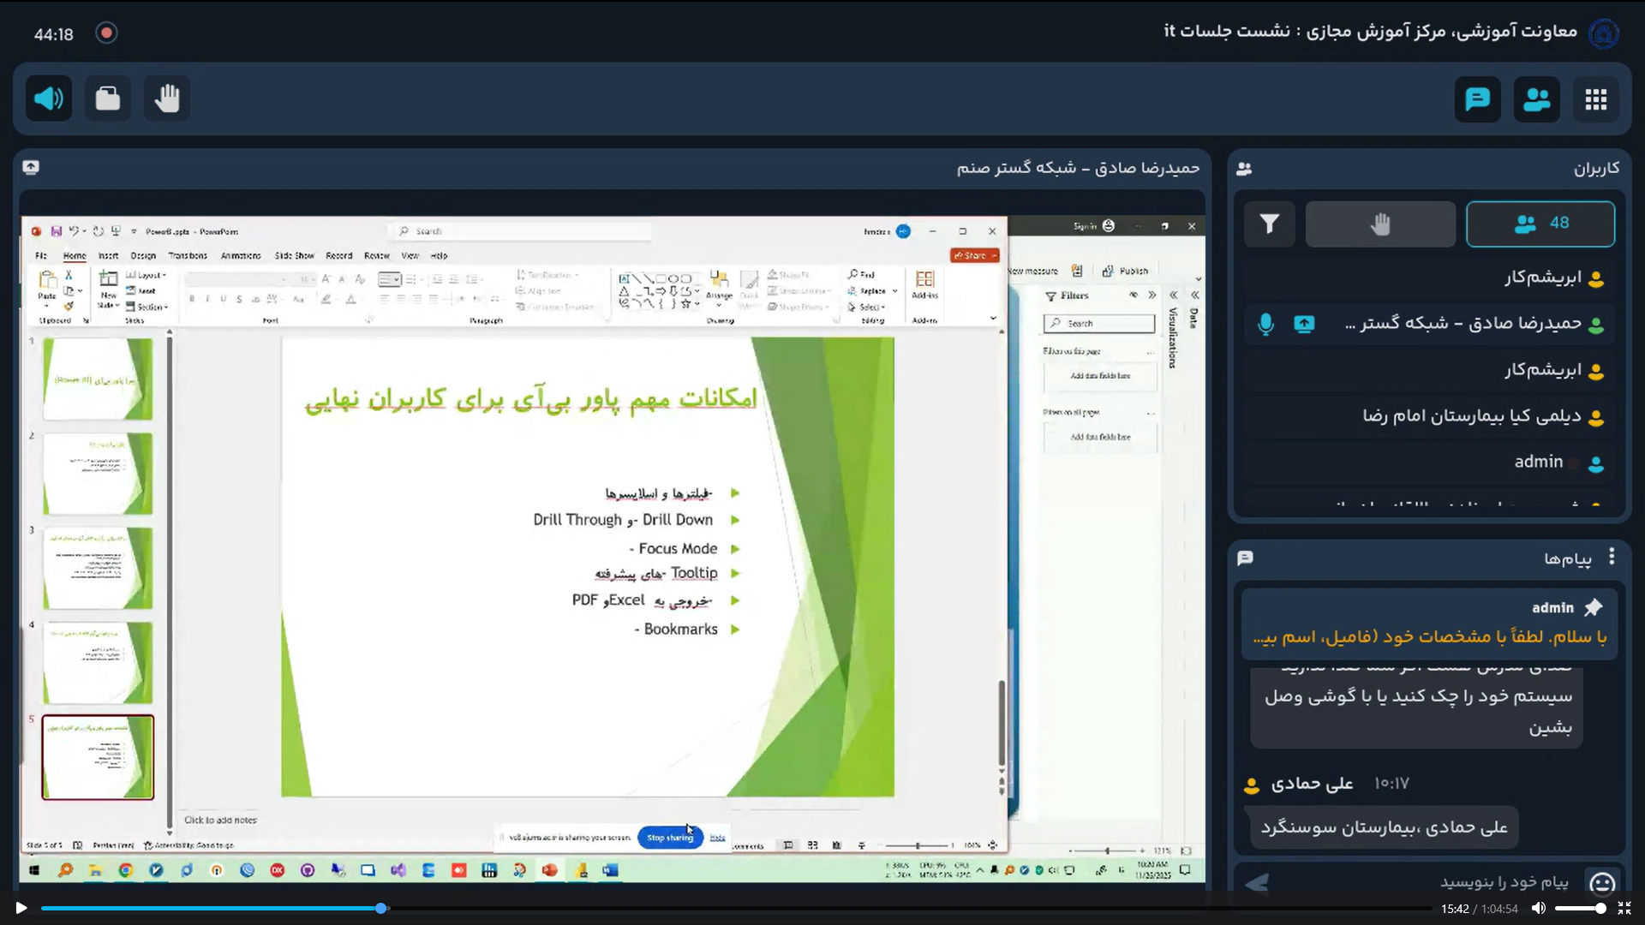Viewport: 1645px width, 925px height.
Task: Toggle the recording indicator button
Action: click(106, 33)
